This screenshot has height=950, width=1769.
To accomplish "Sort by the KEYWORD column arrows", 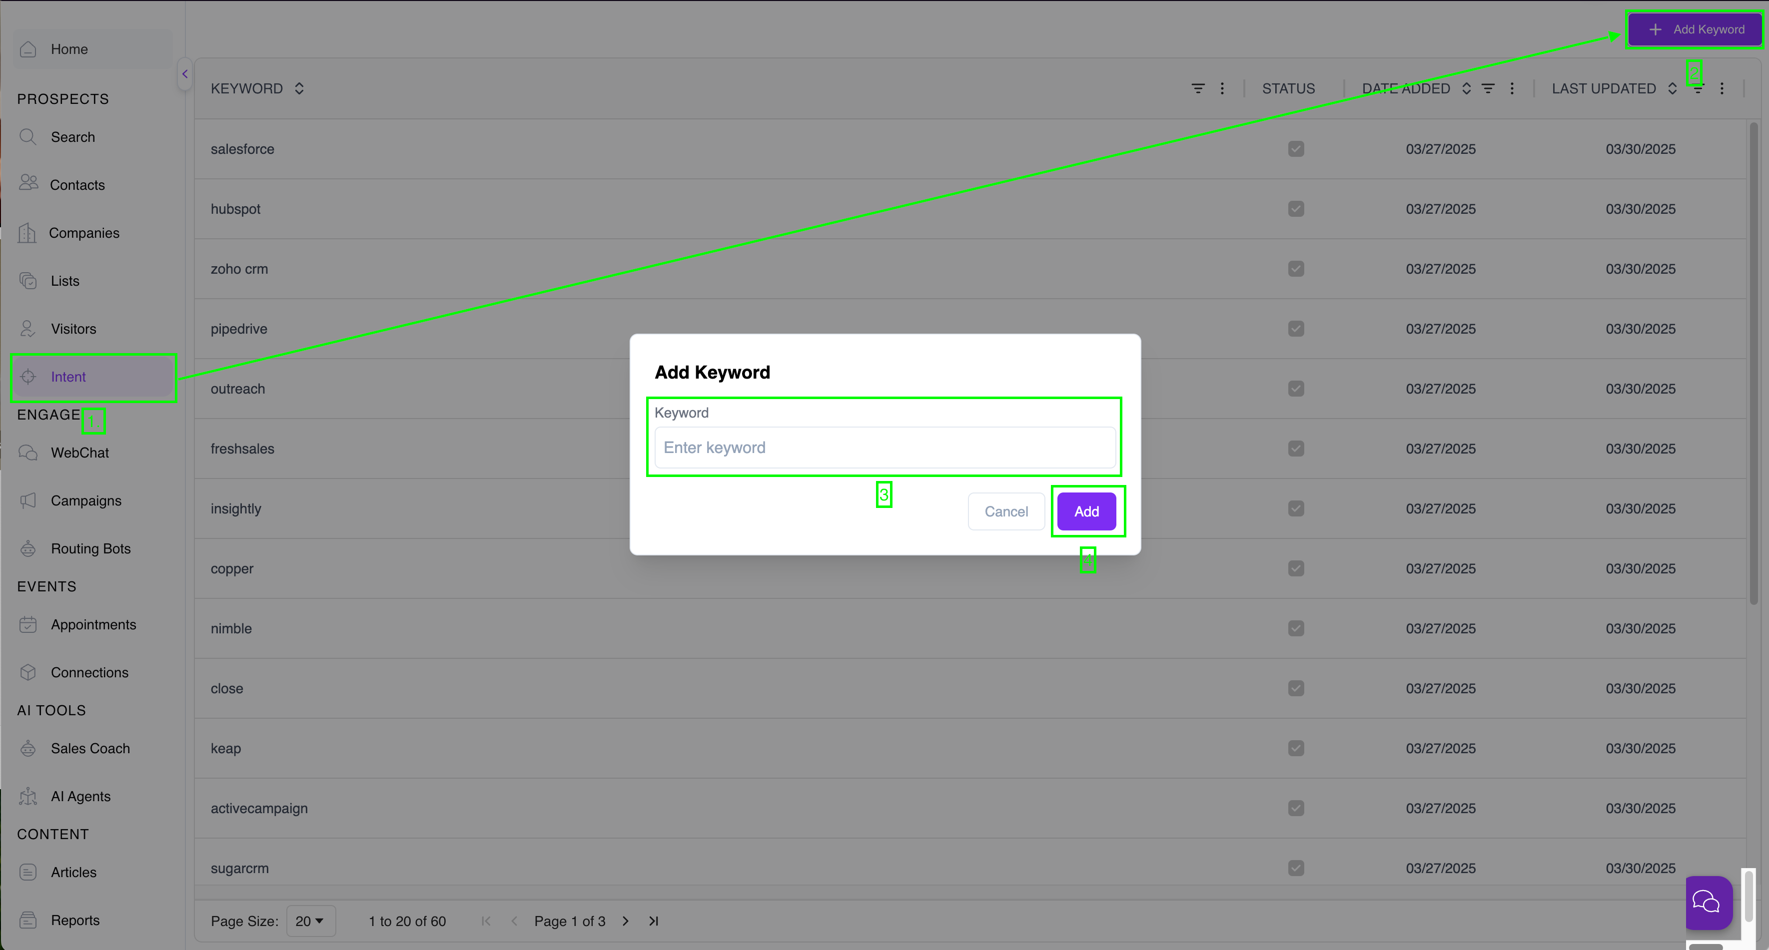I will (299, 88).
